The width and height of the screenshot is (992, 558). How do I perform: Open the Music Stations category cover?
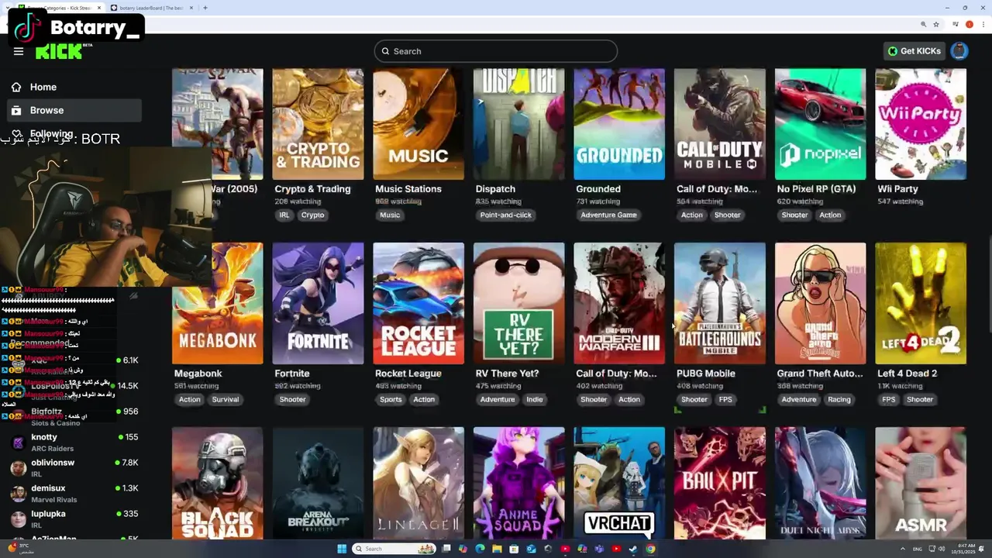(418, 124)
